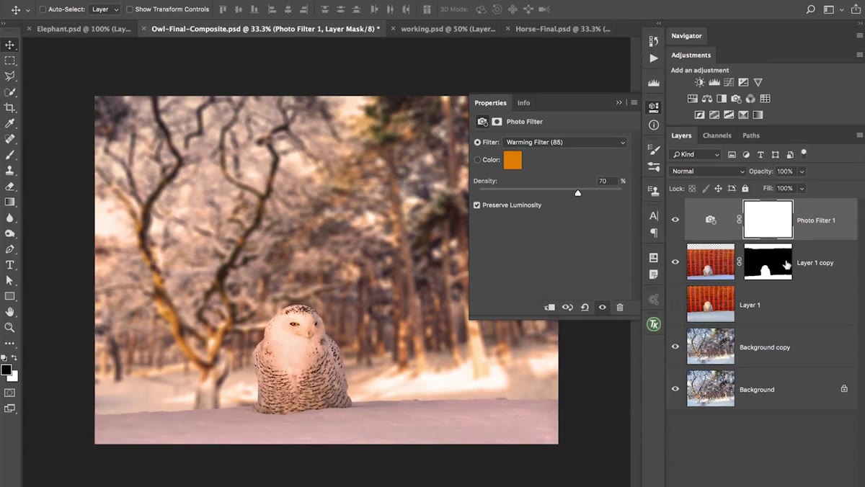The image size is (865, 487).
Task: Open the Fill dropdown arrow
Action: tap(802, 189)
